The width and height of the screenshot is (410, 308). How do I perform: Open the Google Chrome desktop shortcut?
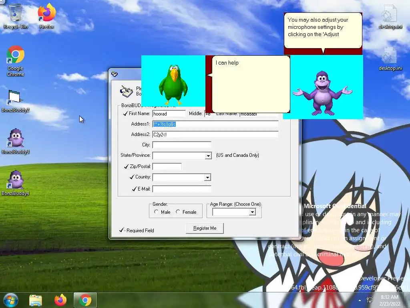coord(16,61)
